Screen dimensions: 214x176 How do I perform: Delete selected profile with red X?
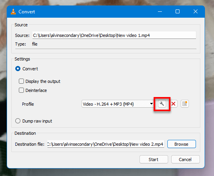tap(174, 104)
